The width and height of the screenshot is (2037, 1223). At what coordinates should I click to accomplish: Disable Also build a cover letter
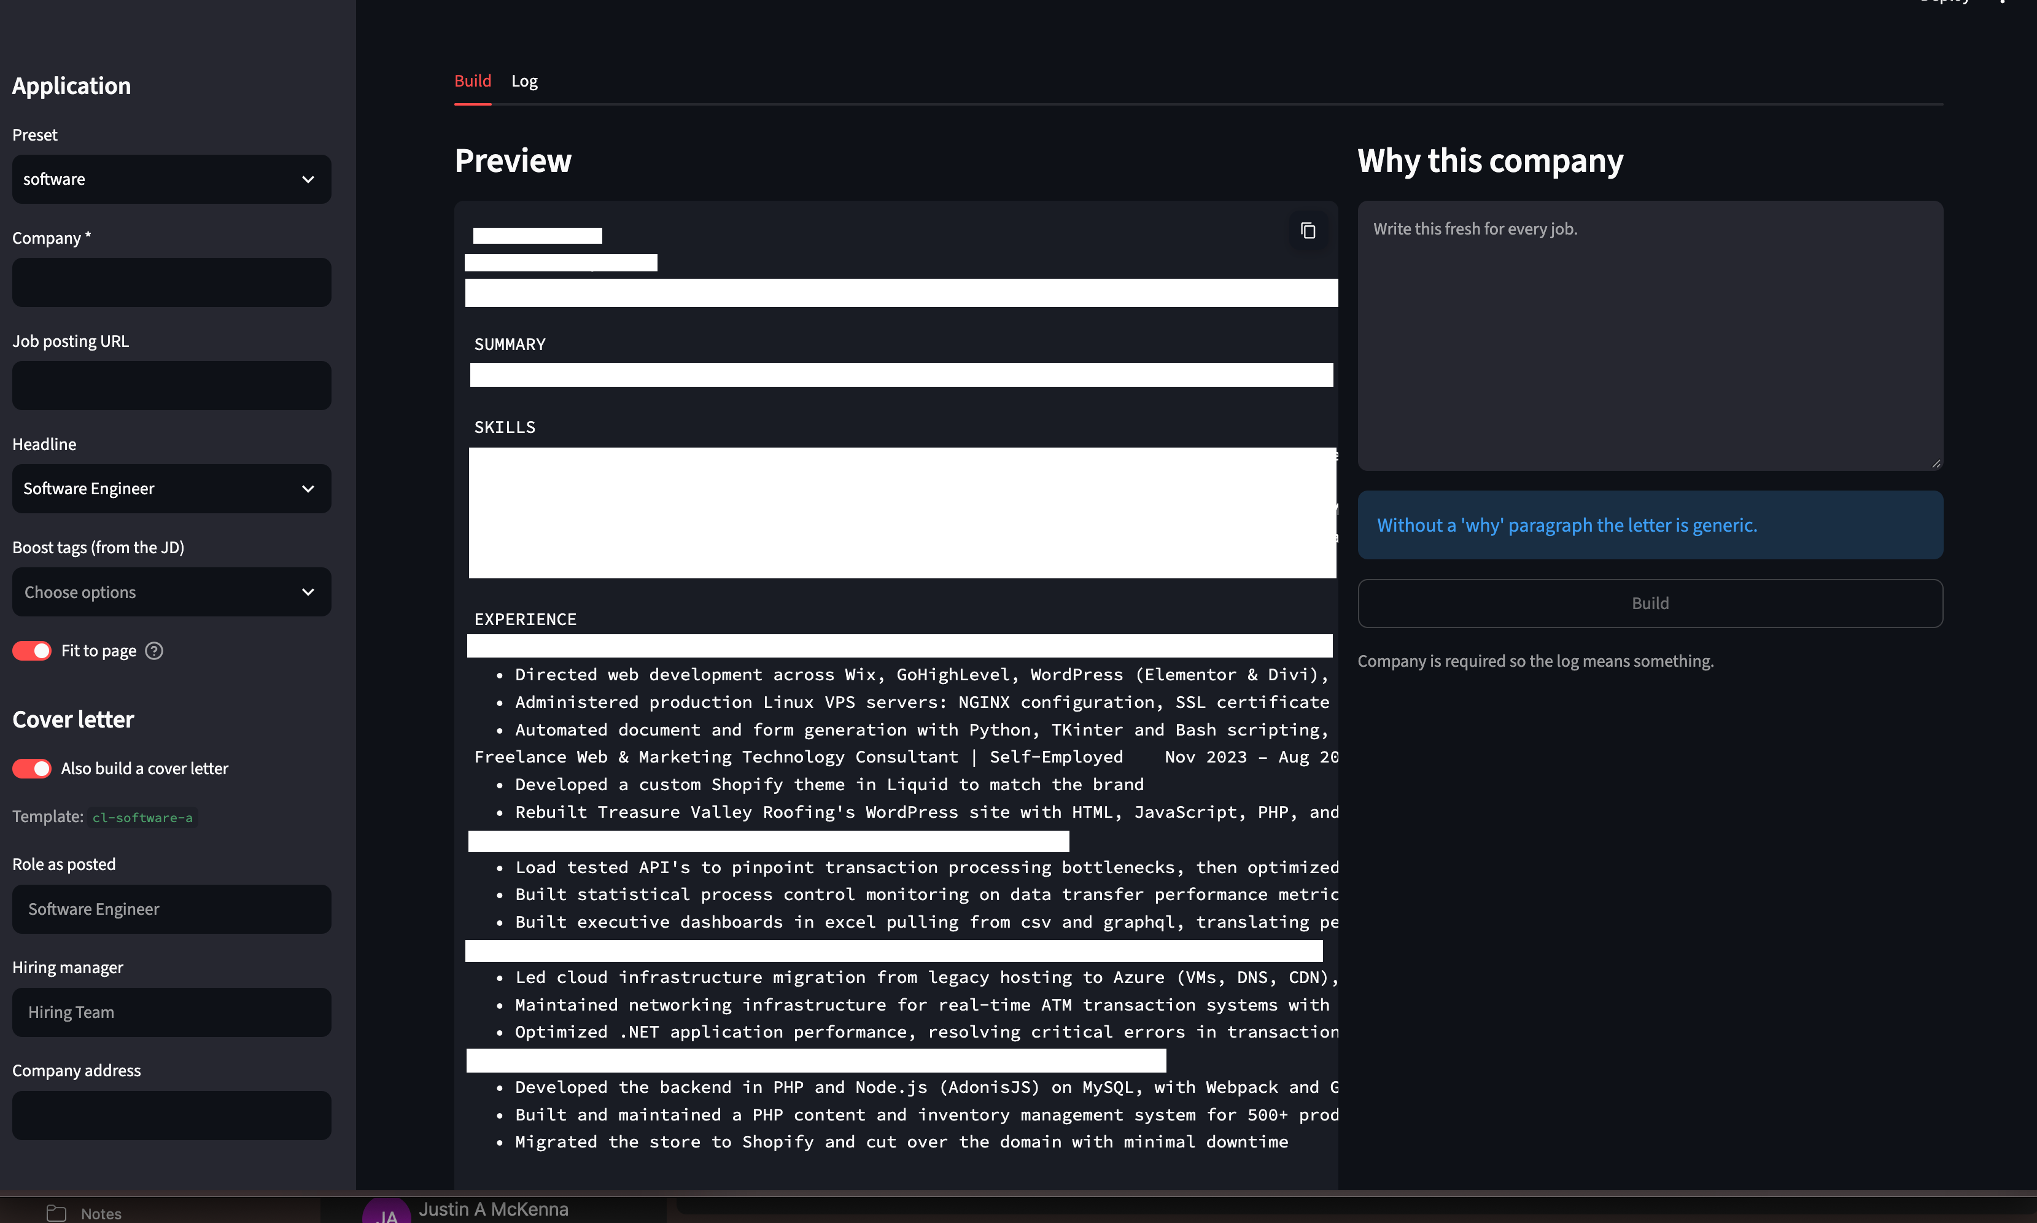click(x=32, y=768)
